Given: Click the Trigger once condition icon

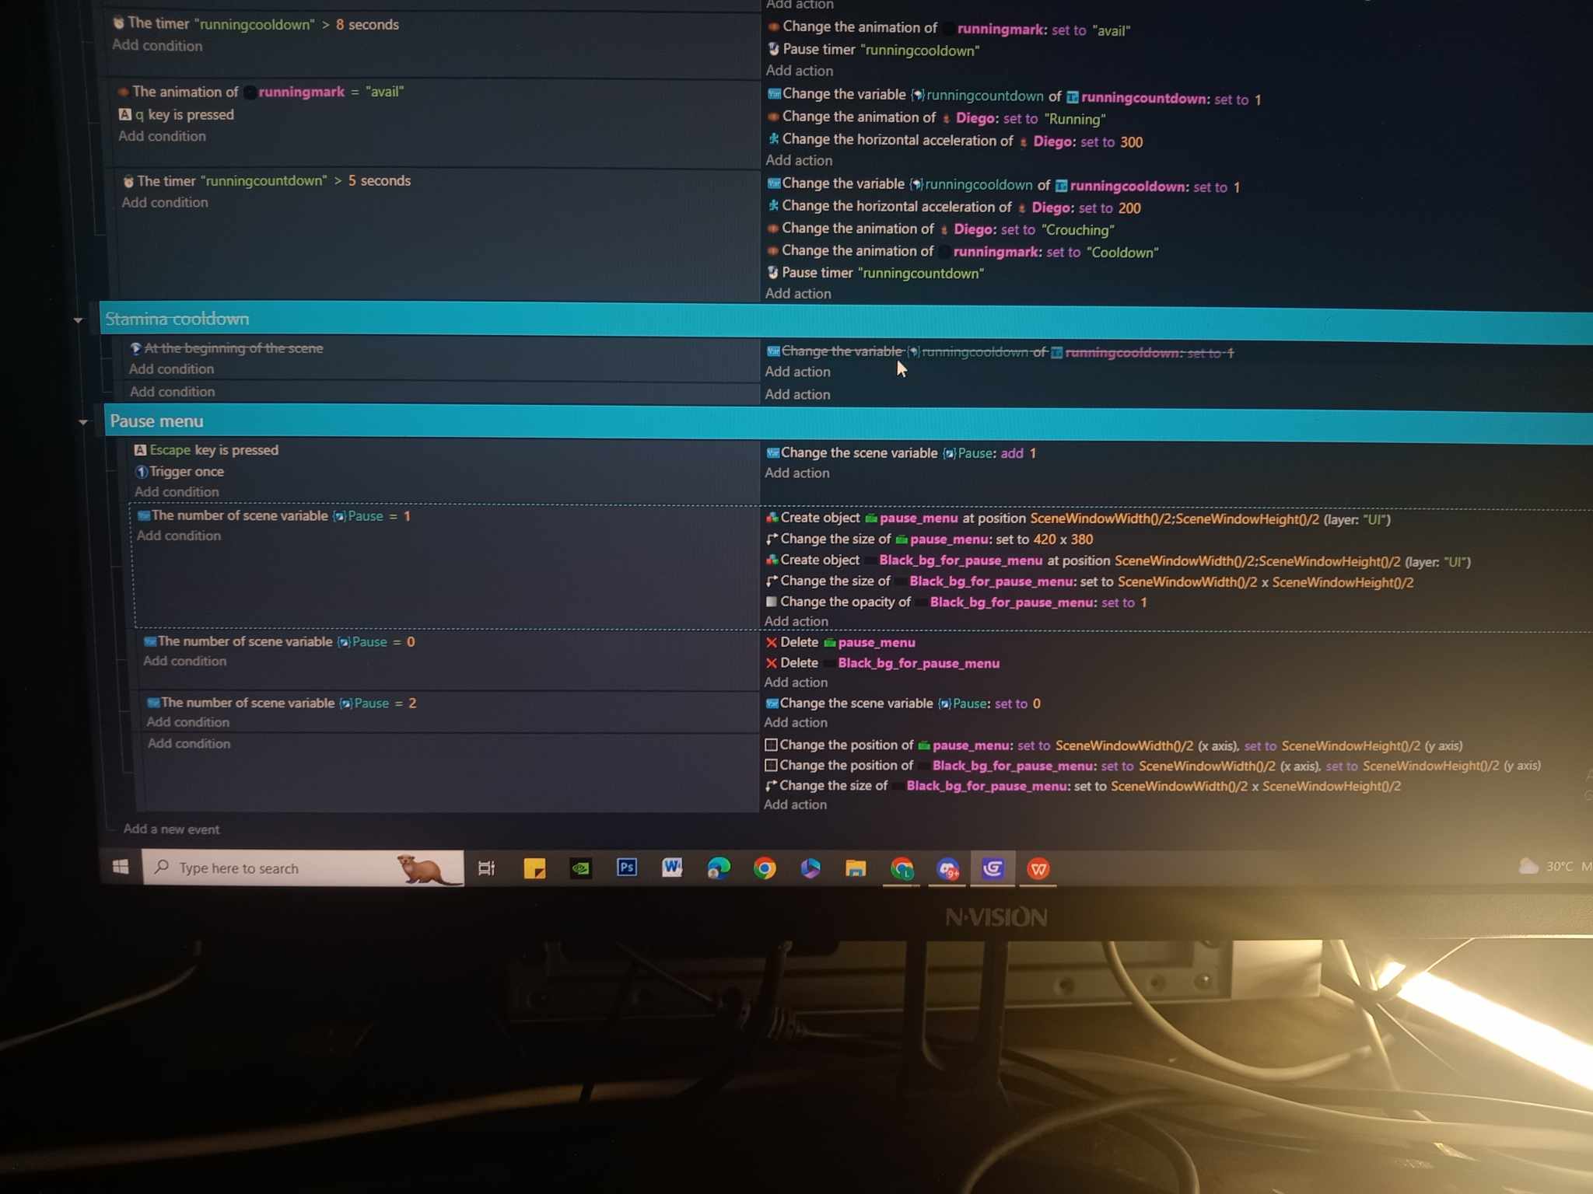Looking at the screenshot, I should [x=141, y=472].
